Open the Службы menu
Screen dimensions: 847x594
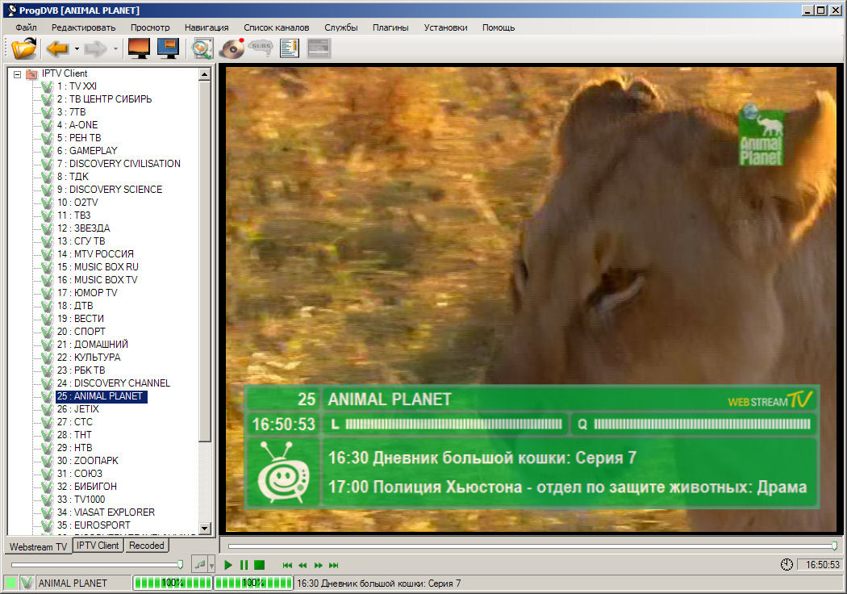(341, 27)
